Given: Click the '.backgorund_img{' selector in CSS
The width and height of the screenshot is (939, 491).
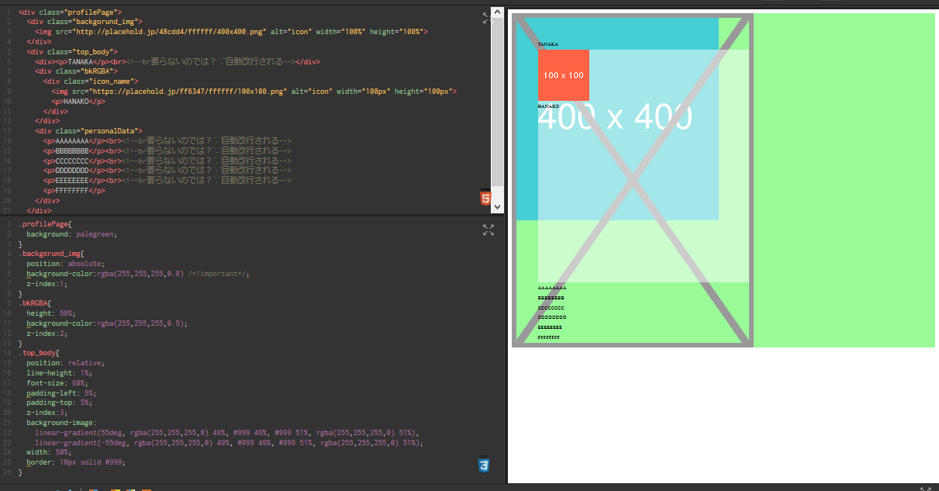Looking at the screenshot, I should pos(50,254).
